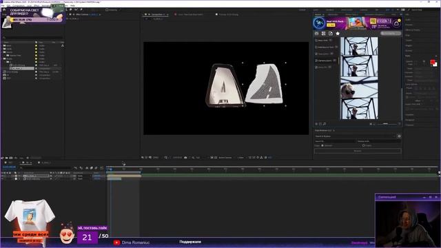Toggle the transparency grid icon in the viewer footer
This screenshot has width=441, height=248.
[216, 158]
